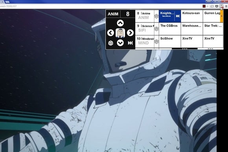Open the Warehouse... program entry
This screenshot has height=152, width=228.
pos(192,29)
